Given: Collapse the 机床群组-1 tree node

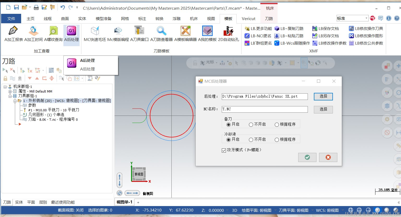Looking at the screenshot, I should click(5, 87).
